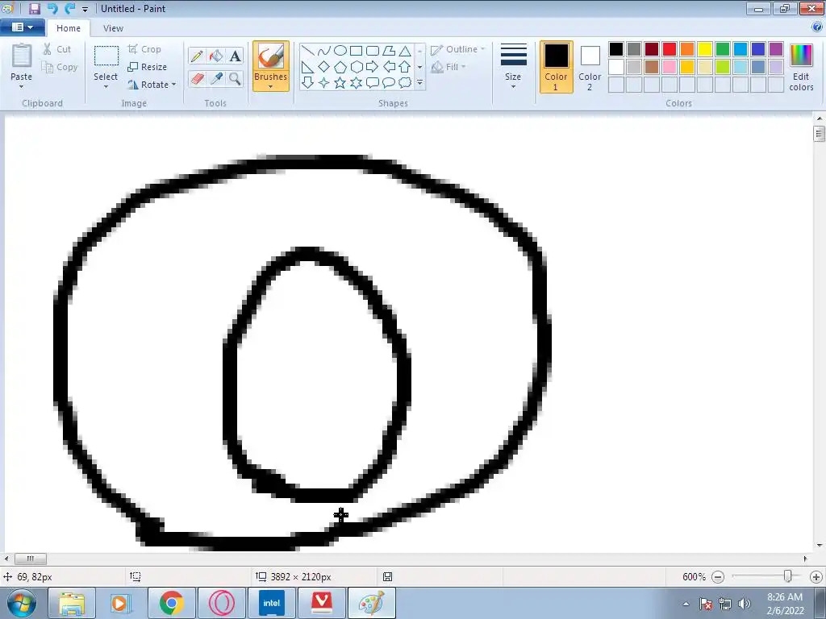Choose the Right triangle shape

tap(308, 67)
